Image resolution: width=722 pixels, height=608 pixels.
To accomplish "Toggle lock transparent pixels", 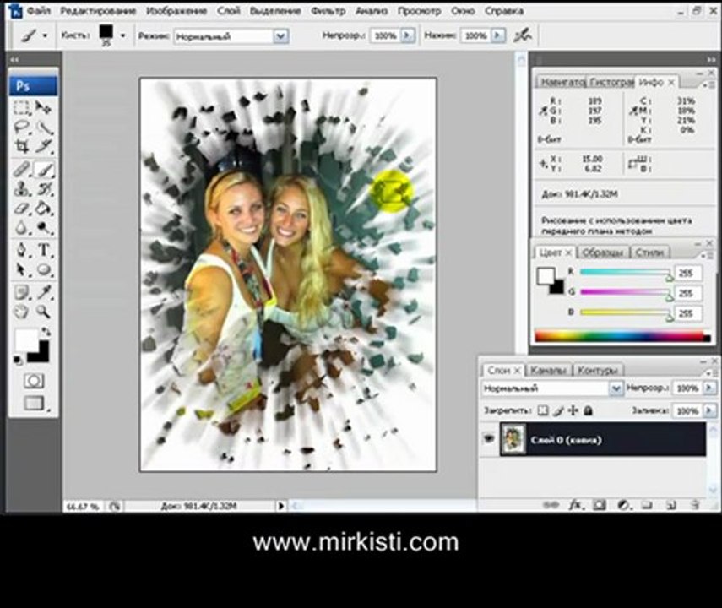I will 543,410.
